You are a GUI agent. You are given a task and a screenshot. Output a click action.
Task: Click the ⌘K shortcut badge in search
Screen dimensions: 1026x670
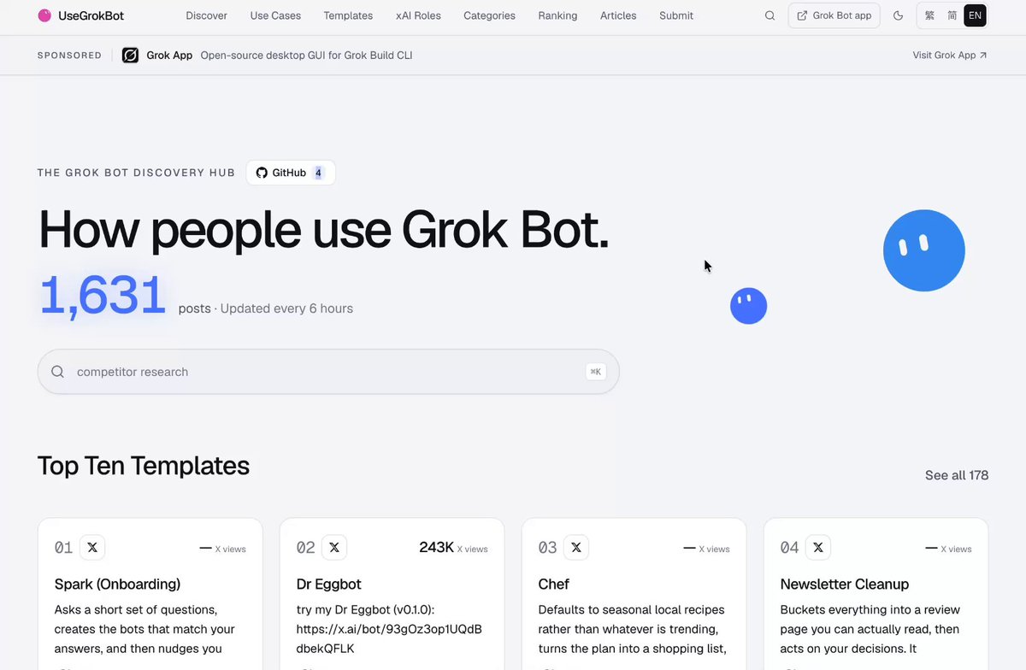point(596,372)
